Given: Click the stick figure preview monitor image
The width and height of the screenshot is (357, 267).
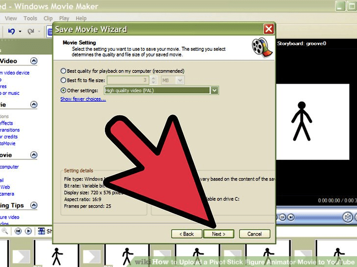Looking at the screenshot, I should pyautogui.click(x=312, y=122).
